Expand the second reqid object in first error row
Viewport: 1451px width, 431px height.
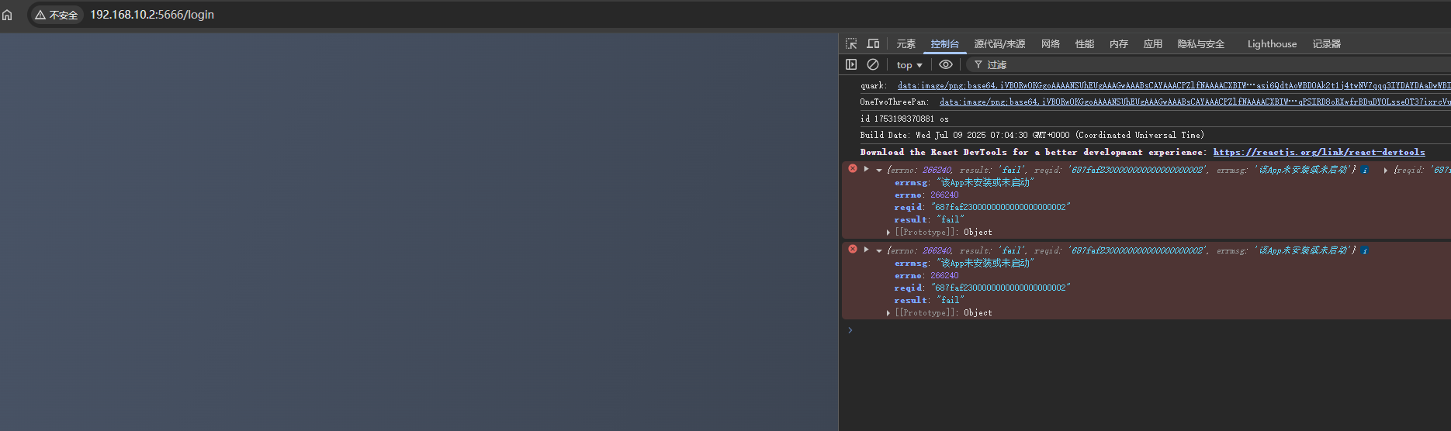[1386, 170]
